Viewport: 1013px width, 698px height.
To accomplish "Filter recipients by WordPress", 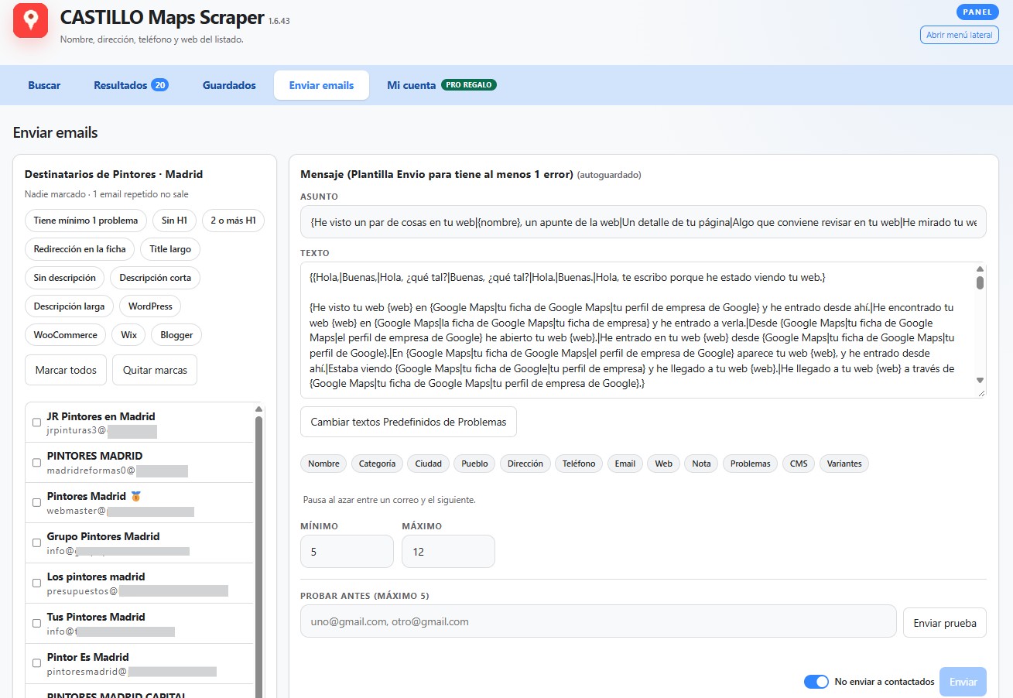I will point(150,306).
